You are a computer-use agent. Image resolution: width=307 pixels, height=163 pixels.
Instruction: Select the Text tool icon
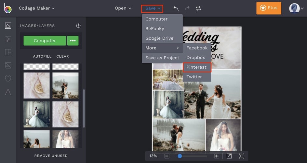8,92
